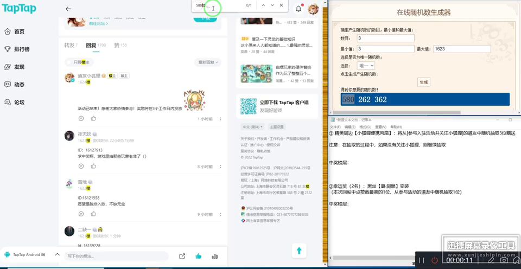This screenshot has height=269, width=521.
Task: Pause the screen recording
Action: 422,260
